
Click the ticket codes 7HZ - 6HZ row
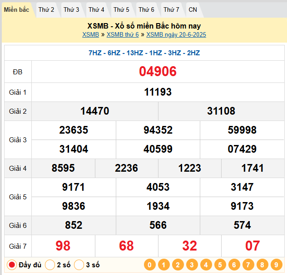[x=144, y=53]
